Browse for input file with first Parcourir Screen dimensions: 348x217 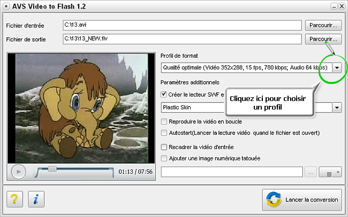[323, 25]
